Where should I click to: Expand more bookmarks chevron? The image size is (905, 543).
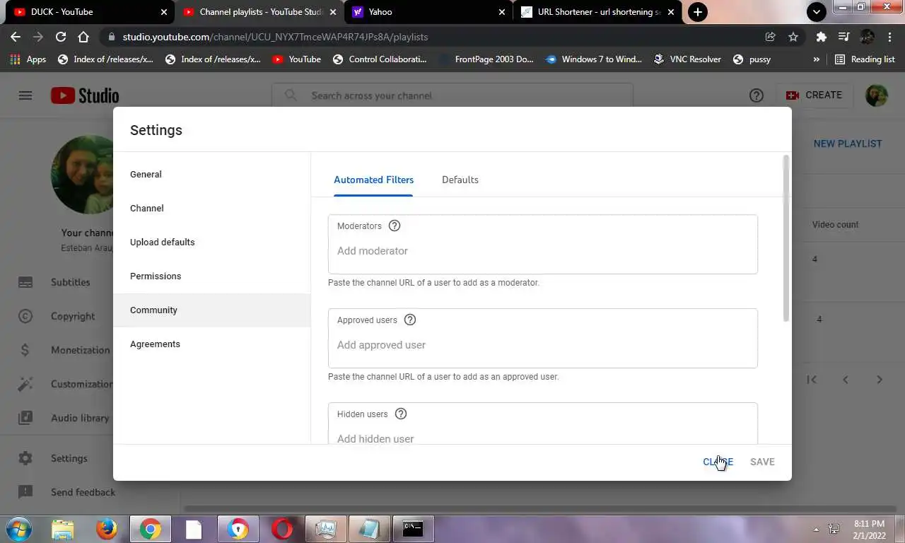pyautogui.click(x=817, y=59)
